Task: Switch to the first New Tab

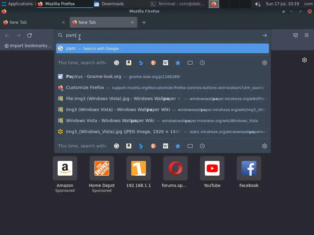Action: [34, 22]
